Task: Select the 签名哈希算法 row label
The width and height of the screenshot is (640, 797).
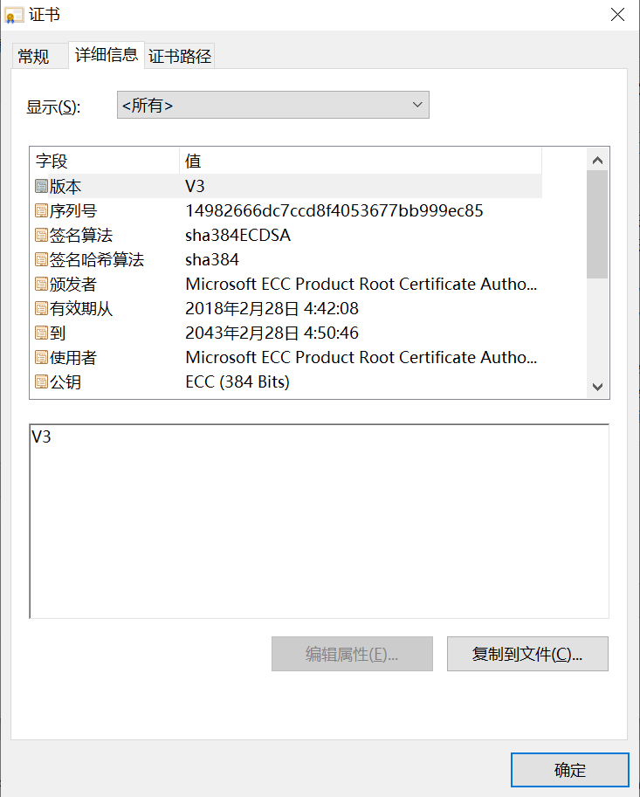Action: coord(97,260)
